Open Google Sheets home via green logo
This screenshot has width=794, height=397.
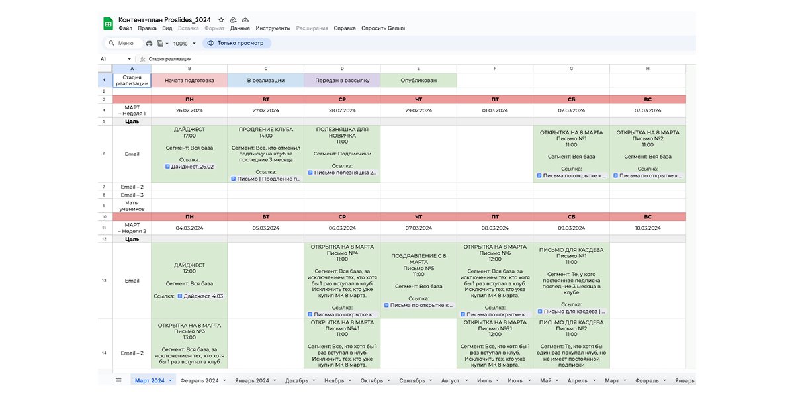108,24
